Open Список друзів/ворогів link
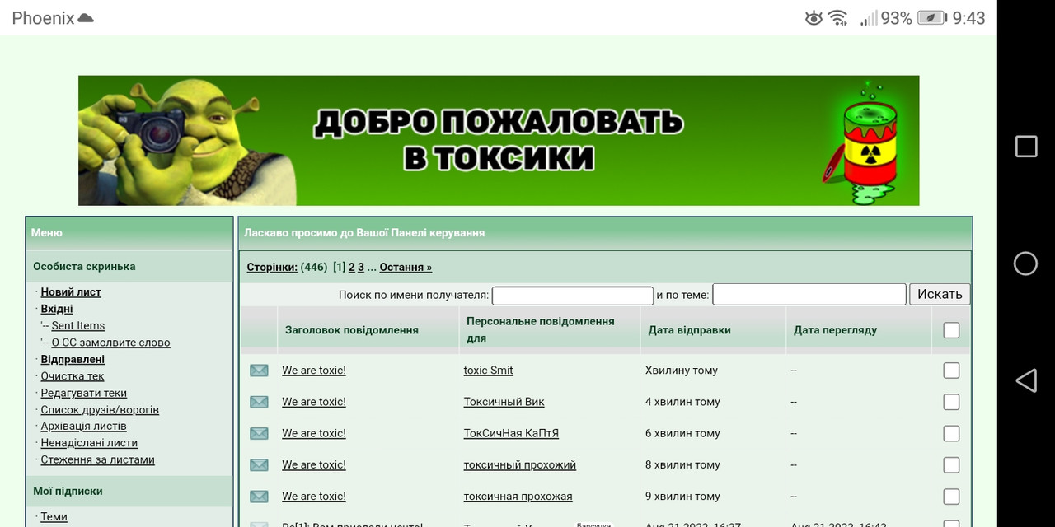 tap(100, 410)
